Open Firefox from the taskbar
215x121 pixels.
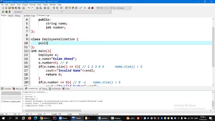[29, 118]
